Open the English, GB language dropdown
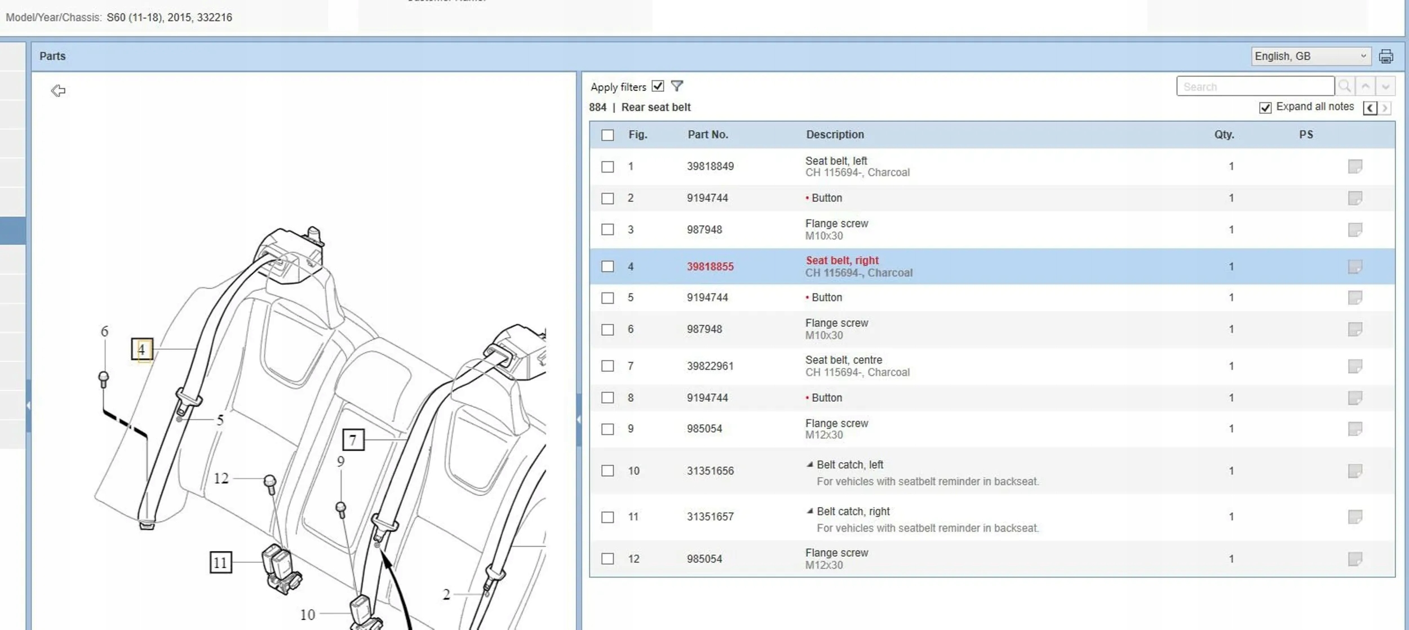The width and height of the screenshot is (1409, 630). coord(1310,56)
